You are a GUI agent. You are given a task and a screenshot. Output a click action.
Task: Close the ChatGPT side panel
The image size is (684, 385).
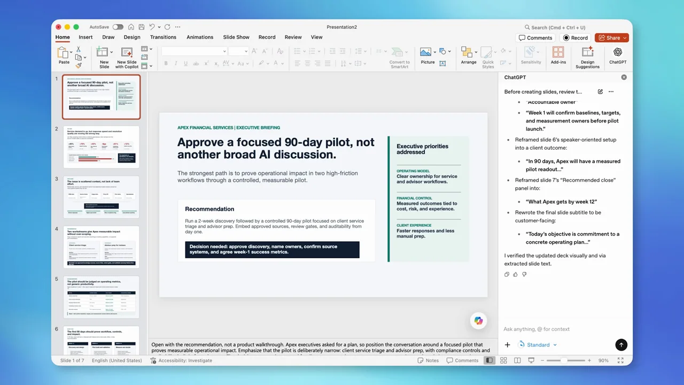pos(624,78)
